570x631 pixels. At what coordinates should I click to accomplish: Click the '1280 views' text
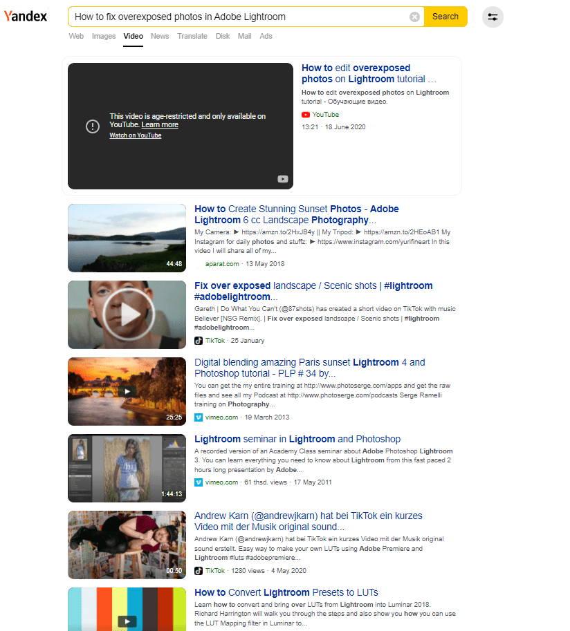click(x=248, y=571)
